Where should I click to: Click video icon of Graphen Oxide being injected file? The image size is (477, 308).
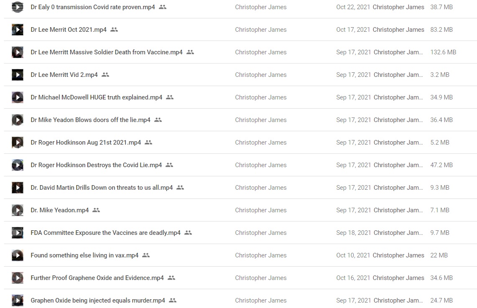click(x=17, y=300)
